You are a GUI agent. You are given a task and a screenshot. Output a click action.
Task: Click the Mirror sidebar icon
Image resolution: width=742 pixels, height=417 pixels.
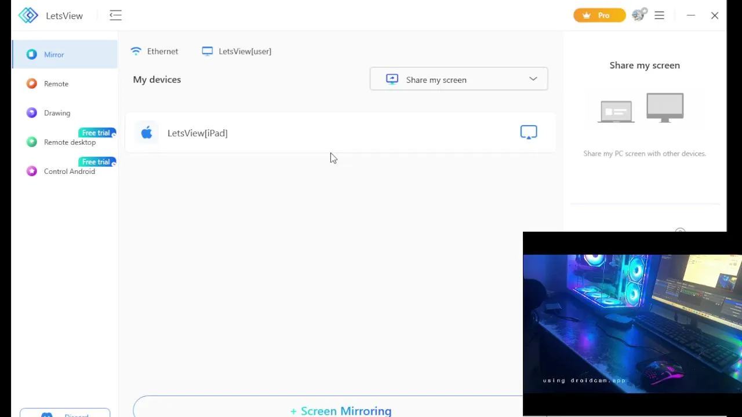32,54
